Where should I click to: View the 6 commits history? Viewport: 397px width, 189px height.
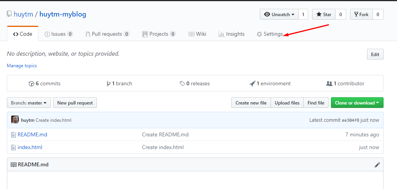coord(45,83)
